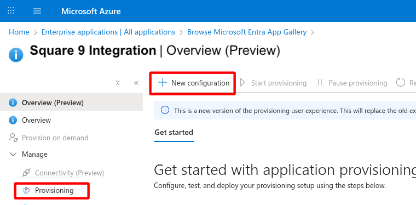Viewport: 416px width, 205px height.
Task: Click the pause icon of Pause provisioning
Action: coord(320,83)
